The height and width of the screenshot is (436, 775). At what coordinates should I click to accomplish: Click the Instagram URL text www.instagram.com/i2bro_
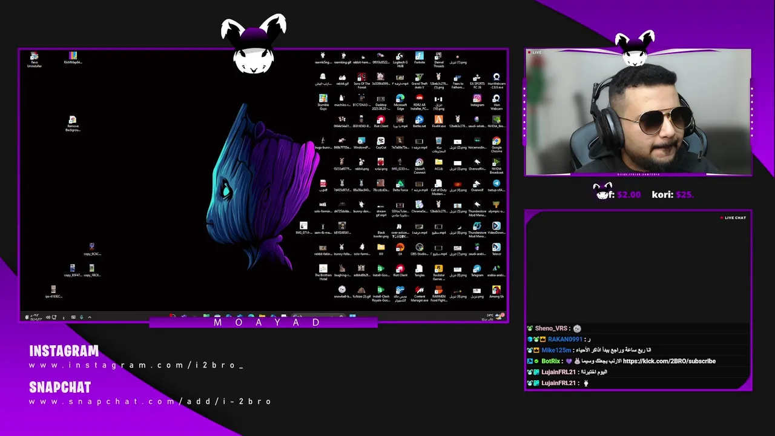(x=136, y=365)
